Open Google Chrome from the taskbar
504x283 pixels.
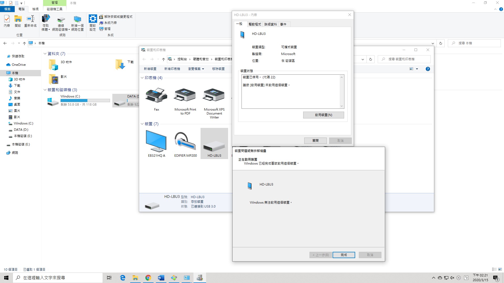coord(148,278)
